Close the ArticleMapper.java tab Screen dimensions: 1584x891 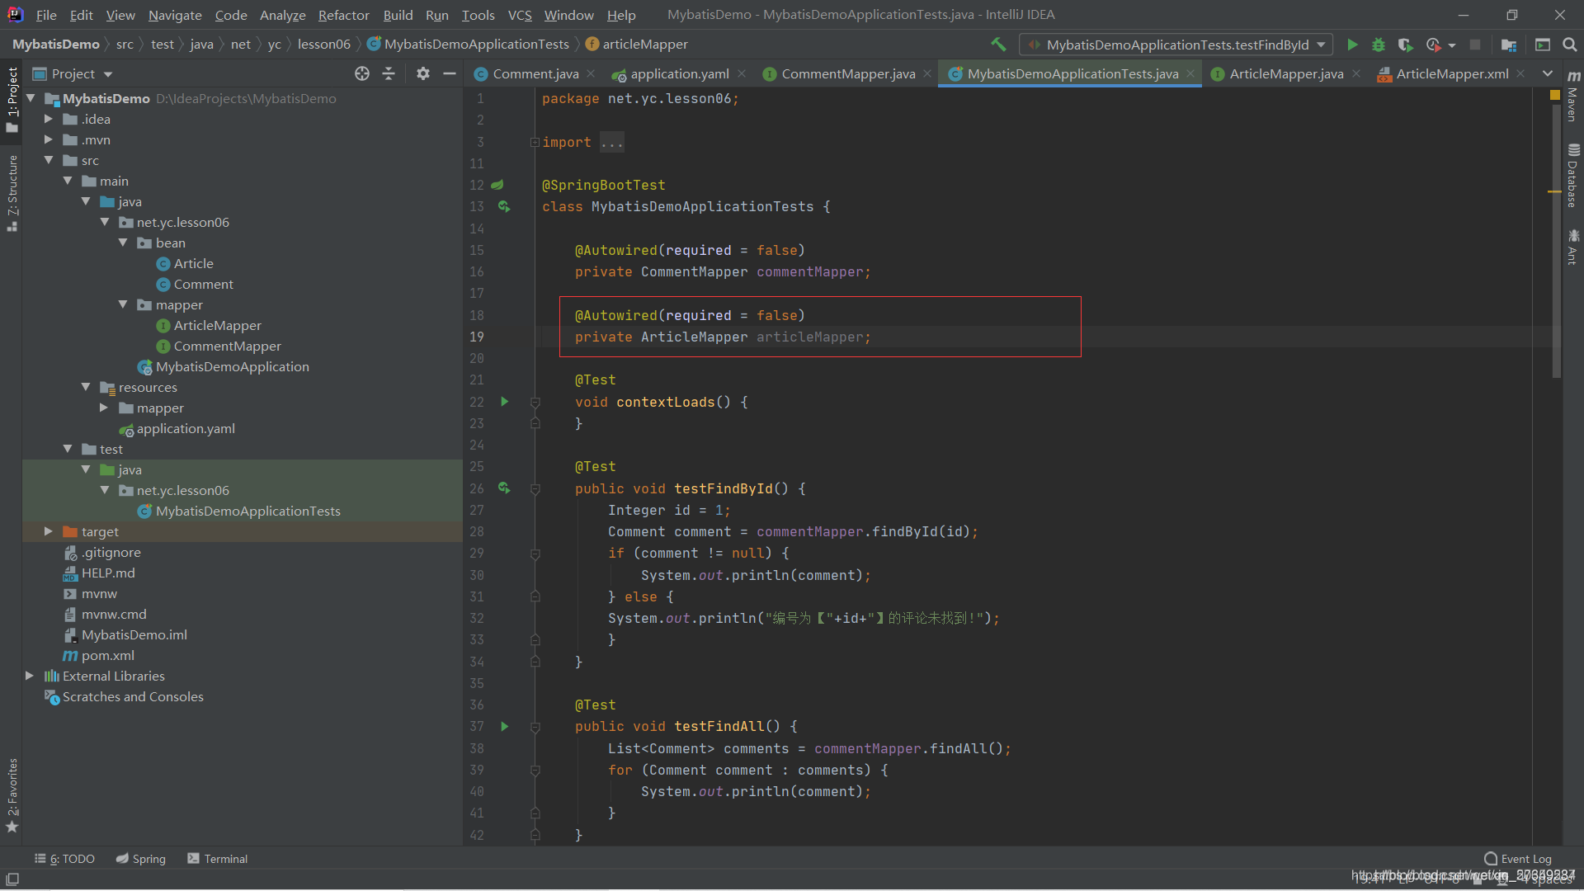pyautogui.click(x=1356, y=73)
